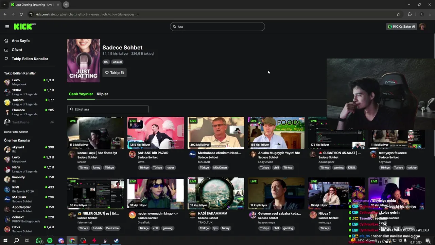The image size is (435, 245).
Task: Click the KICK logo
Action: tap(25, 27)
